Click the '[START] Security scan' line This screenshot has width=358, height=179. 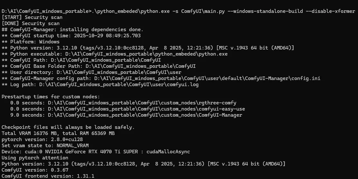32,17
